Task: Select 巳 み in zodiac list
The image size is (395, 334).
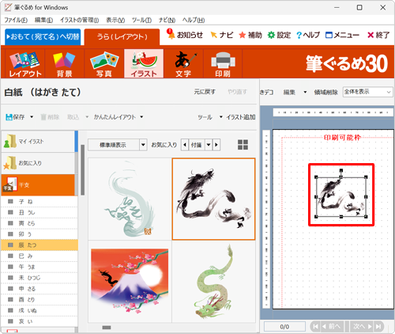Action: (39, 256)
